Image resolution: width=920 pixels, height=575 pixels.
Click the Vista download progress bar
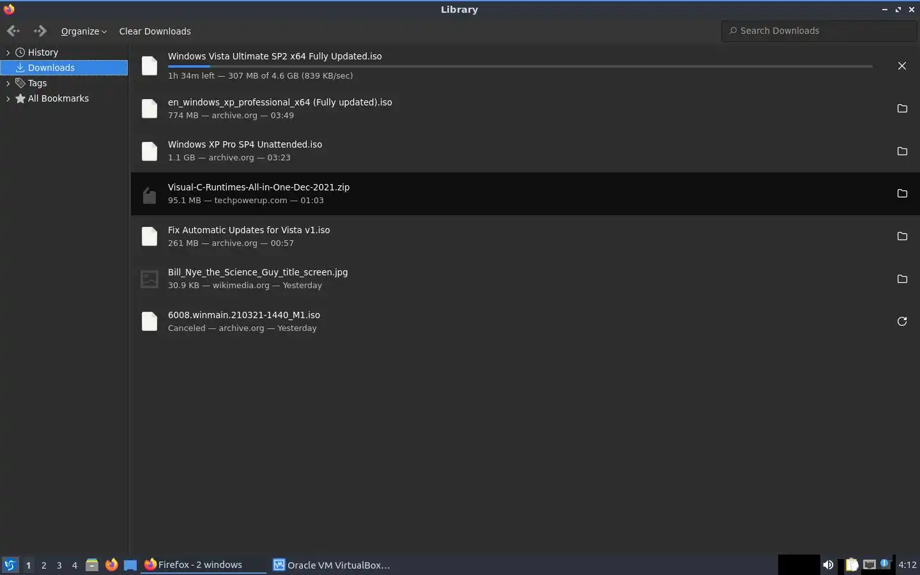(520, 66)
